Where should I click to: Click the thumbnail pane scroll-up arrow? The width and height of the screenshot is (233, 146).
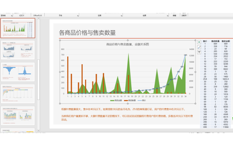coord(38,18)
